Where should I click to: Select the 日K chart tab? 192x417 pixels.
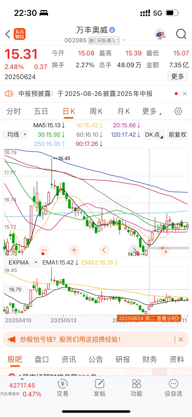coord(69,111)
